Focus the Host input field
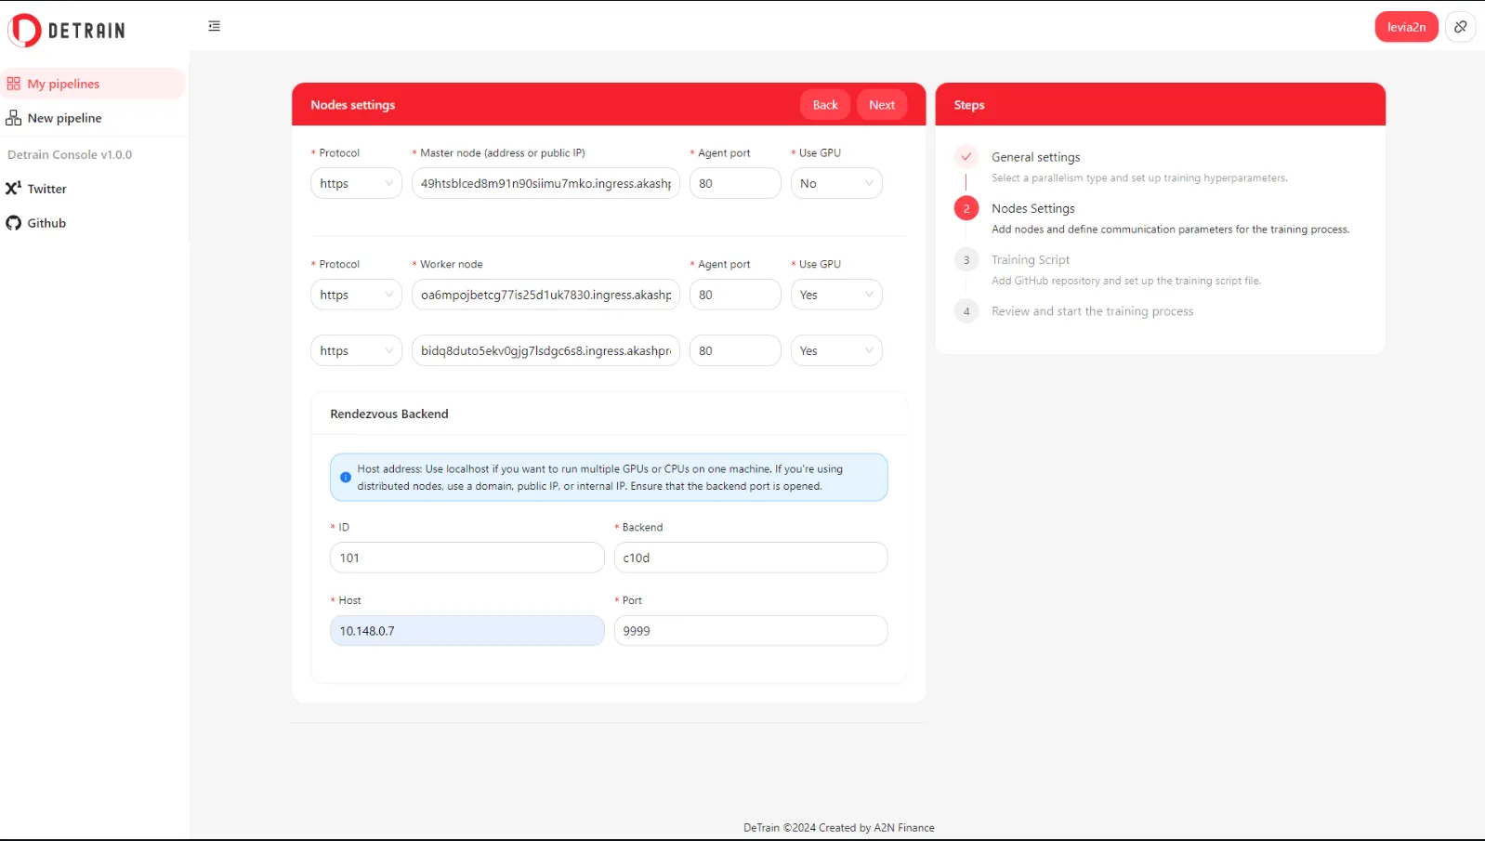The image size is (1485, 841). [467, 631]
